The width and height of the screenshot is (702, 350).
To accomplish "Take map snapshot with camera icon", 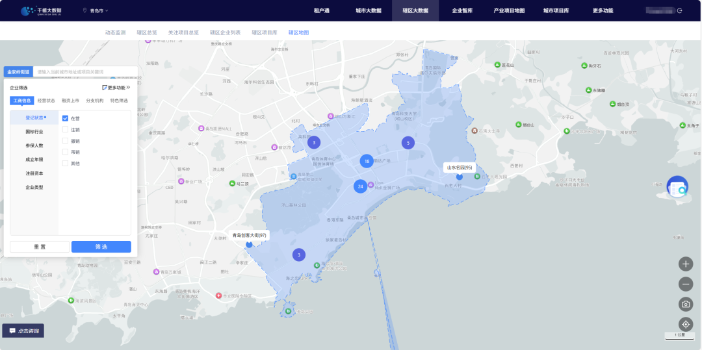I will coord(686,305).
